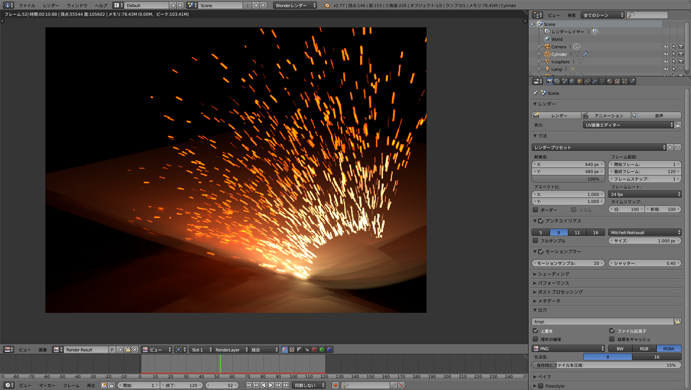Enable the 結果をキャッシュ checkbox
This screenshot has height=390, width=691.
612,339
